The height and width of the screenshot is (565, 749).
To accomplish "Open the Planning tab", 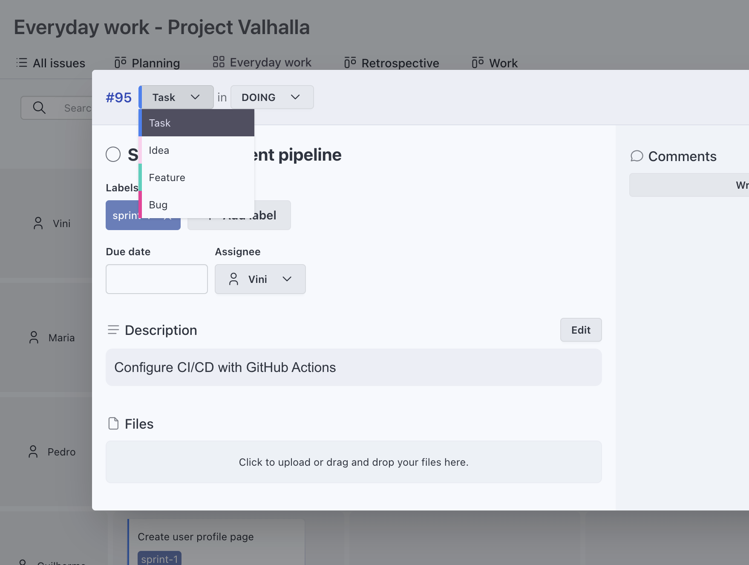I will [x=147, y=63].
